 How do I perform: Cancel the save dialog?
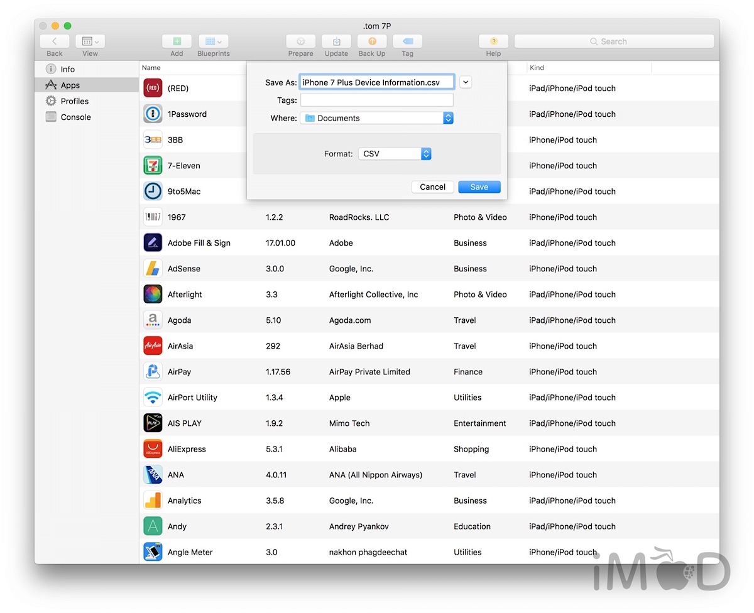tap(432, 187)
